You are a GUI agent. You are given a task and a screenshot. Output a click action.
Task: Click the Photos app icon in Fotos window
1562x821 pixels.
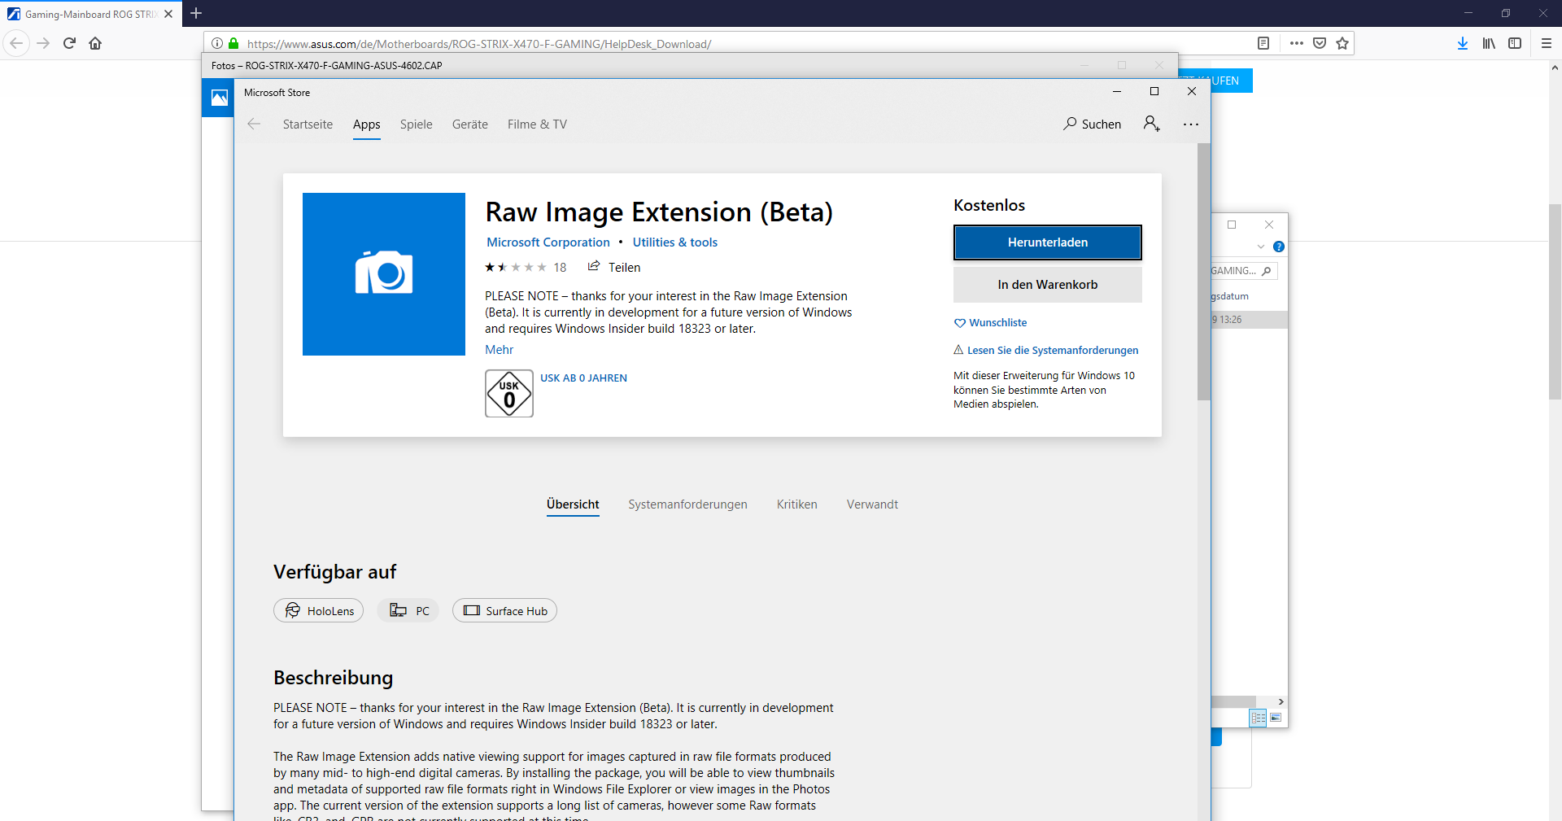[x=219, y=98]
